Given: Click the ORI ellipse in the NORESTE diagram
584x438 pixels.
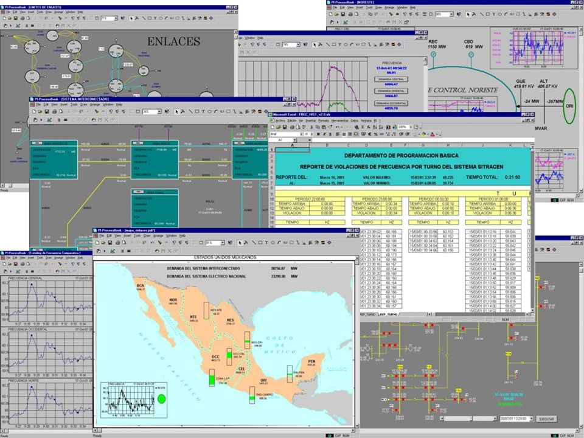Looking at the screenshot, I should click(x=569, y=106).
